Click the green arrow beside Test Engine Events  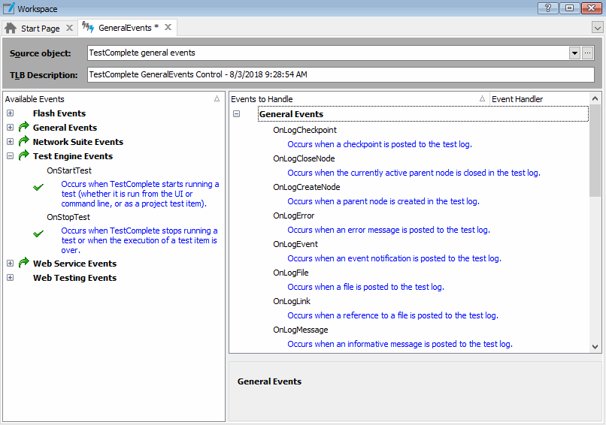tap(23, 156)
